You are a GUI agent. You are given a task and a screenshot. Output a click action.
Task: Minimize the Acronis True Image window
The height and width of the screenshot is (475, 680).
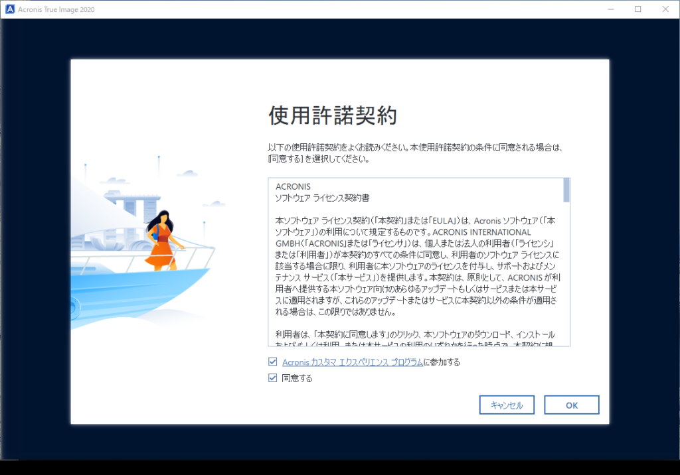611,9
